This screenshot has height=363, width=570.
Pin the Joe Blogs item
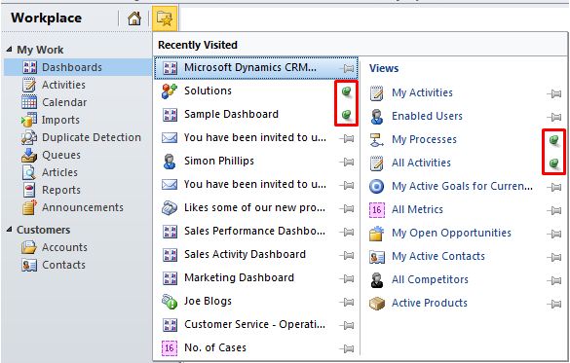pyautogui.click(x=347, y=302)
